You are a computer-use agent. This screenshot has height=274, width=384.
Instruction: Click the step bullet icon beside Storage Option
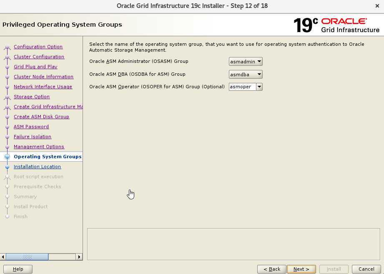[x=8, y=97]
